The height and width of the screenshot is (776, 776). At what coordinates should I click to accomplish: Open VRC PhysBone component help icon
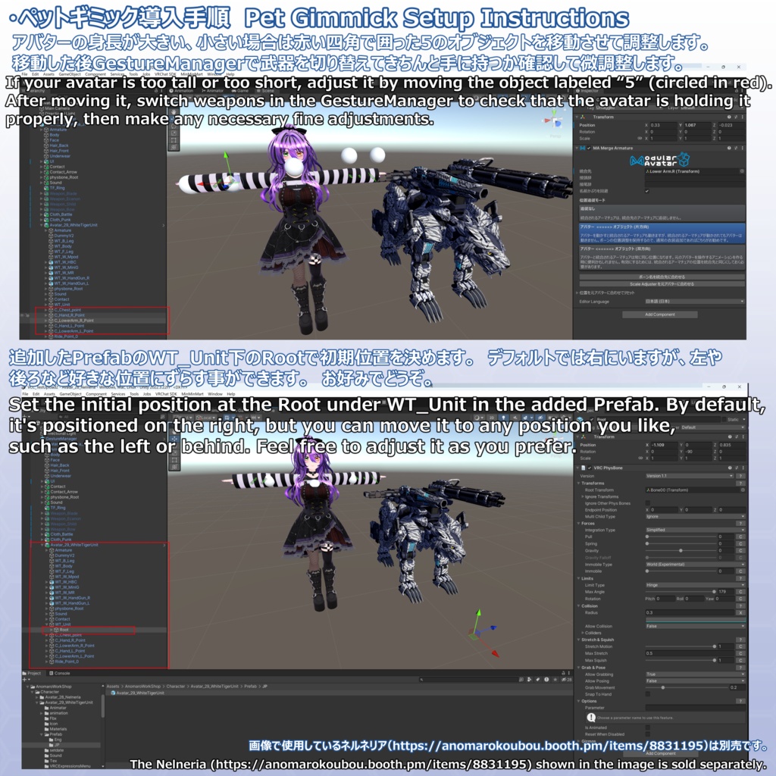coord(729,468)
